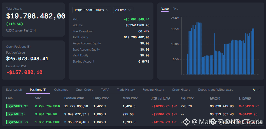Click the tallest bar in the value chart
This screenshot has width=266, height=129.
[x=197, y=48]
